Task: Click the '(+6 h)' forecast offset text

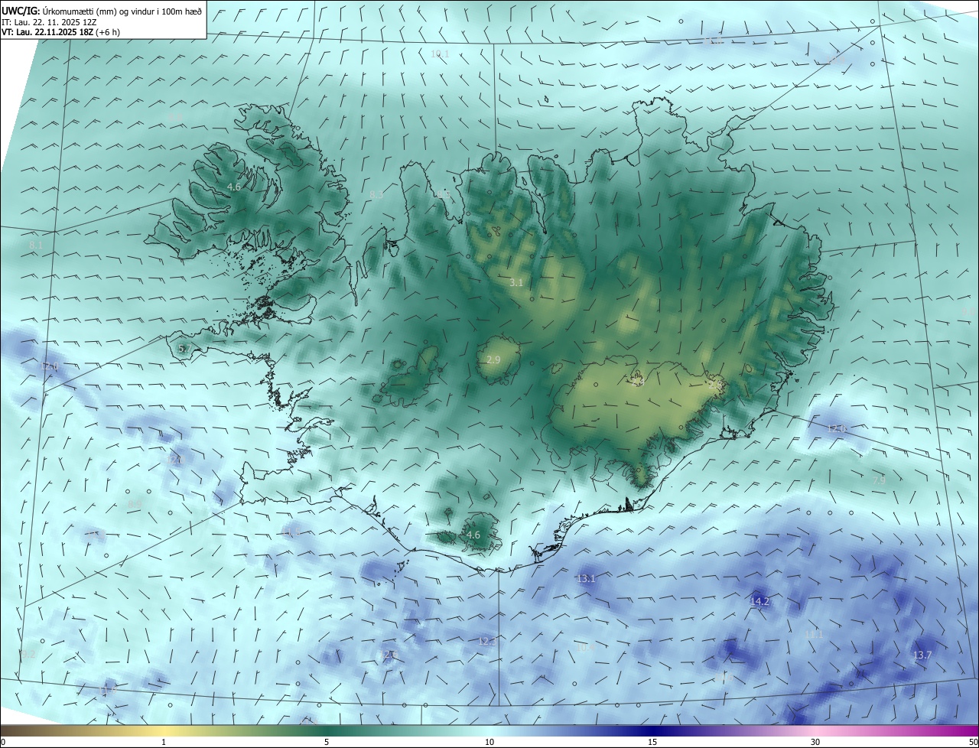Action: pos(106,32)
